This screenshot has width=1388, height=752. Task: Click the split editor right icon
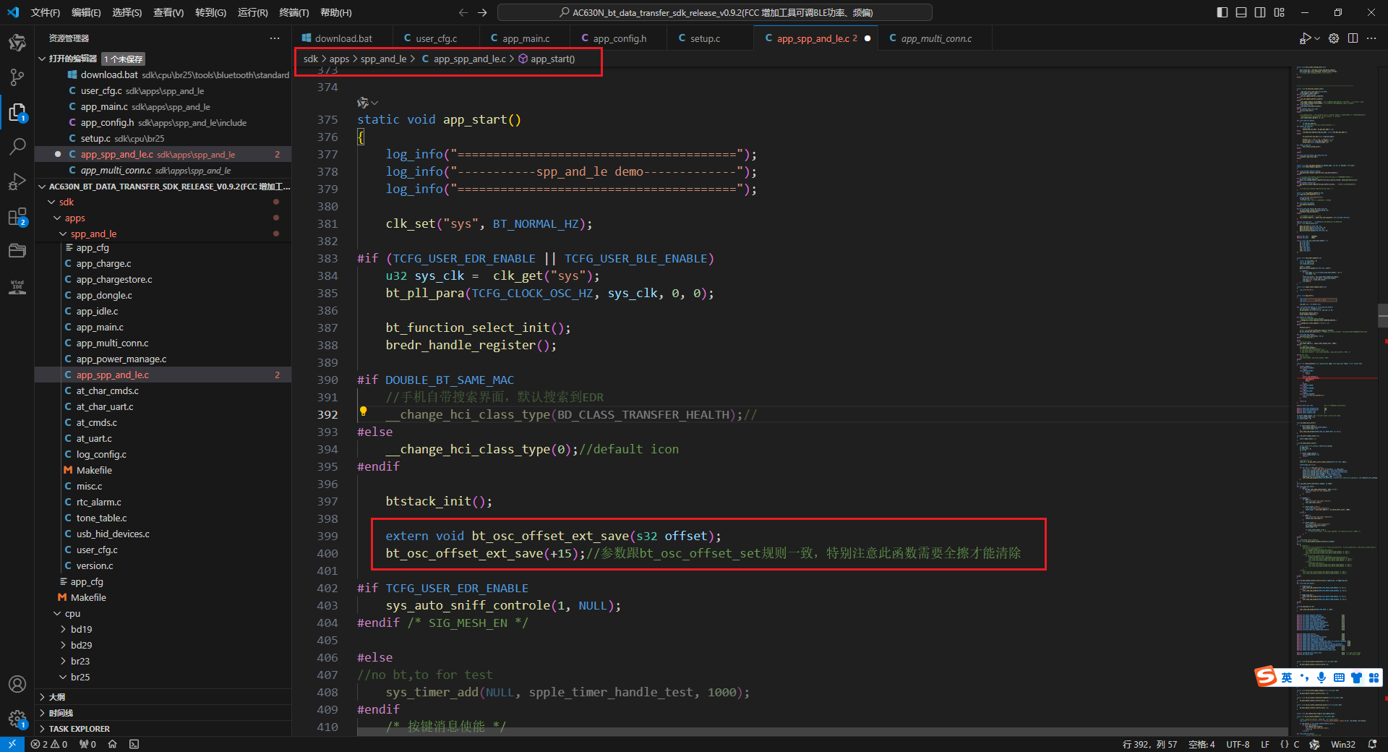(x=1353, y=38)
